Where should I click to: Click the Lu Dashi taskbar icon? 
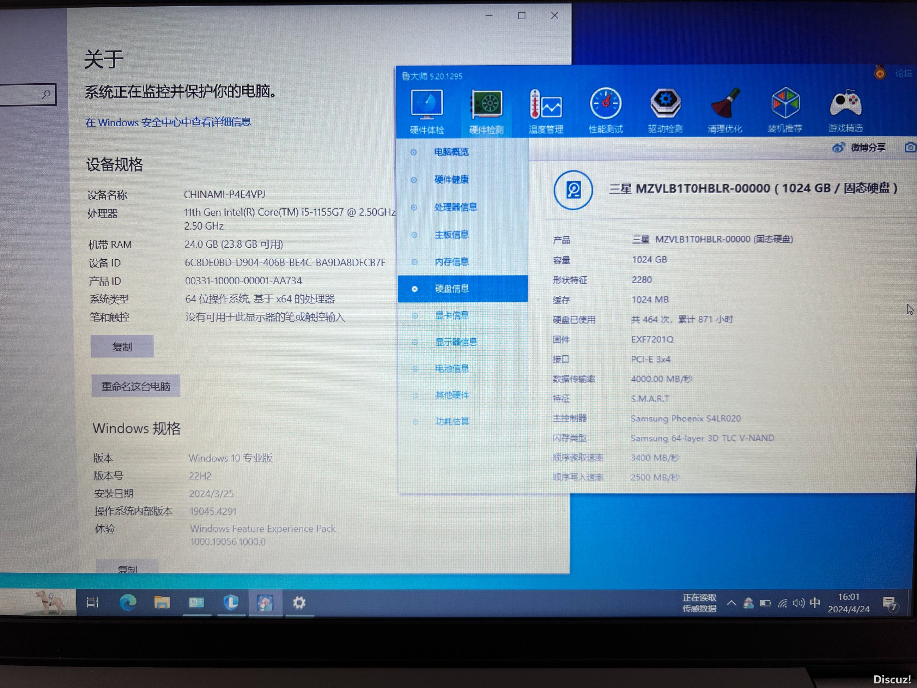click(265, 603)
